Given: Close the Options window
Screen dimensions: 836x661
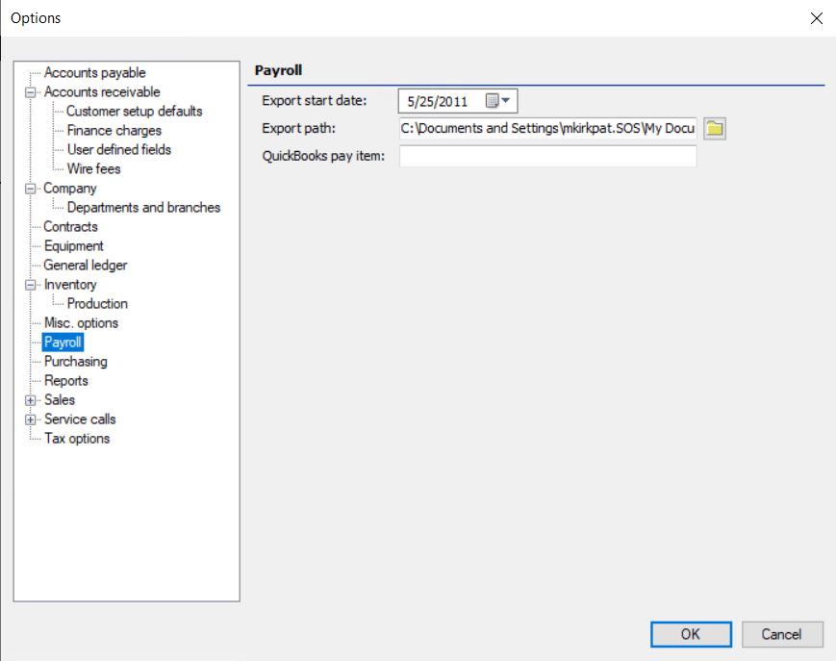Looking at the screenshot, I should tap(816, 18).
